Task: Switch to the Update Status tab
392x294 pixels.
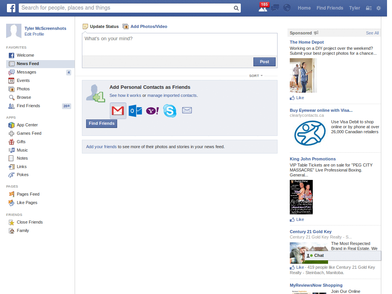Action: pos(101,26)
